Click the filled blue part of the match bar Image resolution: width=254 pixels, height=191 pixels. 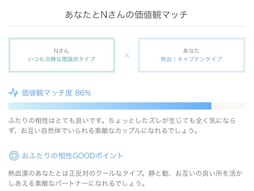(x=110, y=106)
